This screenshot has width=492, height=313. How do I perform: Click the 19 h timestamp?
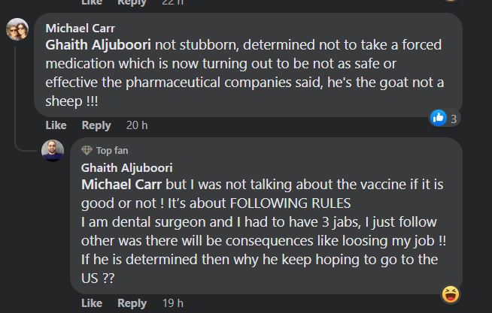click(x=172, y=303)
